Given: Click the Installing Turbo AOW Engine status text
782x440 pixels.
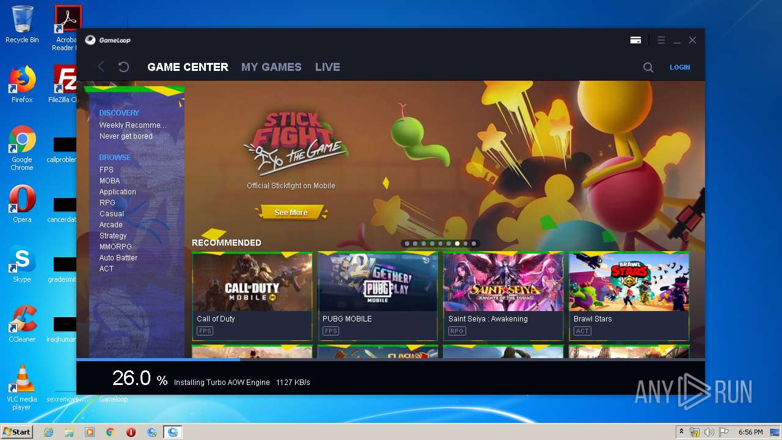Looking at the screenshot, I should point(222,383).
